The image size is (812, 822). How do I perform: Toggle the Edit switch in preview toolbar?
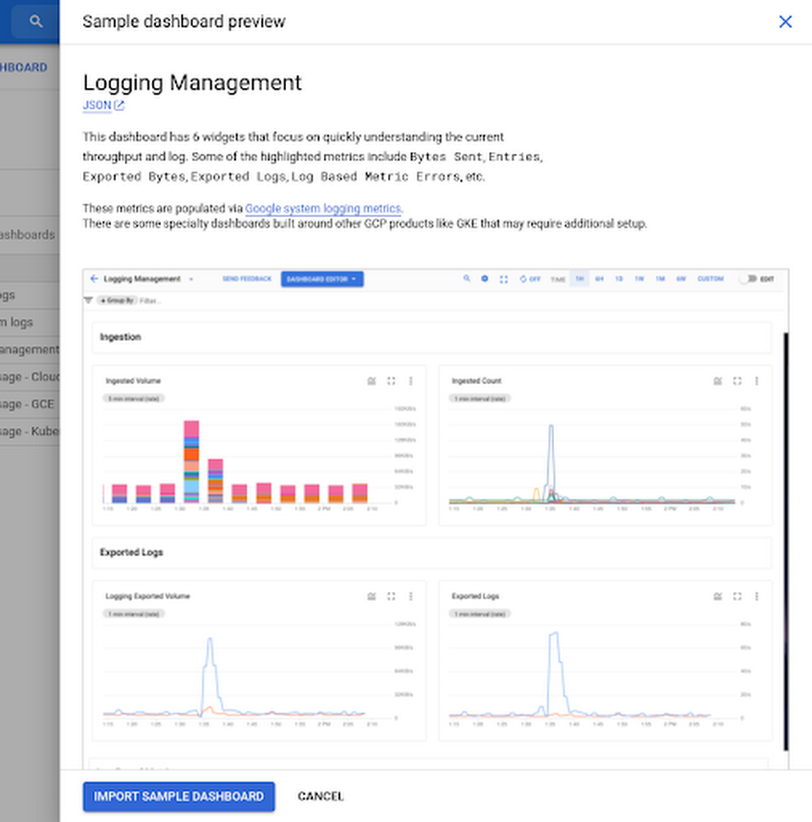pyautogui.click(x=749, y=279)
